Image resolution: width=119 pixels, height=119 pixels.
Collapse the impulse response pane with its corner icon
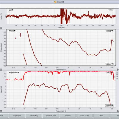click(1, 28)
